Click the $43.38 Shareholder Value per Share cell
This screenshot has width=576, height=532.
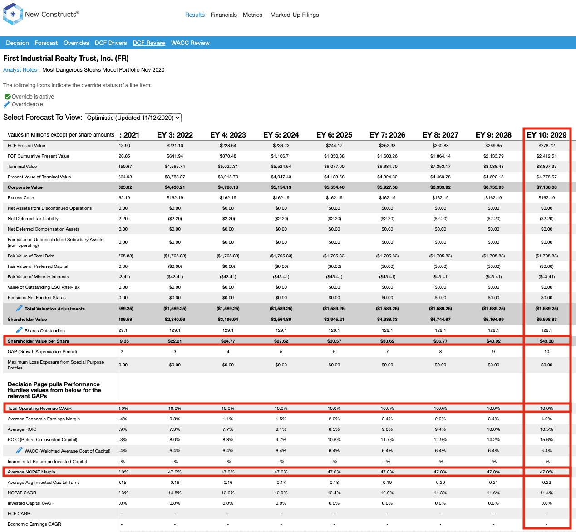click(546, 341)
